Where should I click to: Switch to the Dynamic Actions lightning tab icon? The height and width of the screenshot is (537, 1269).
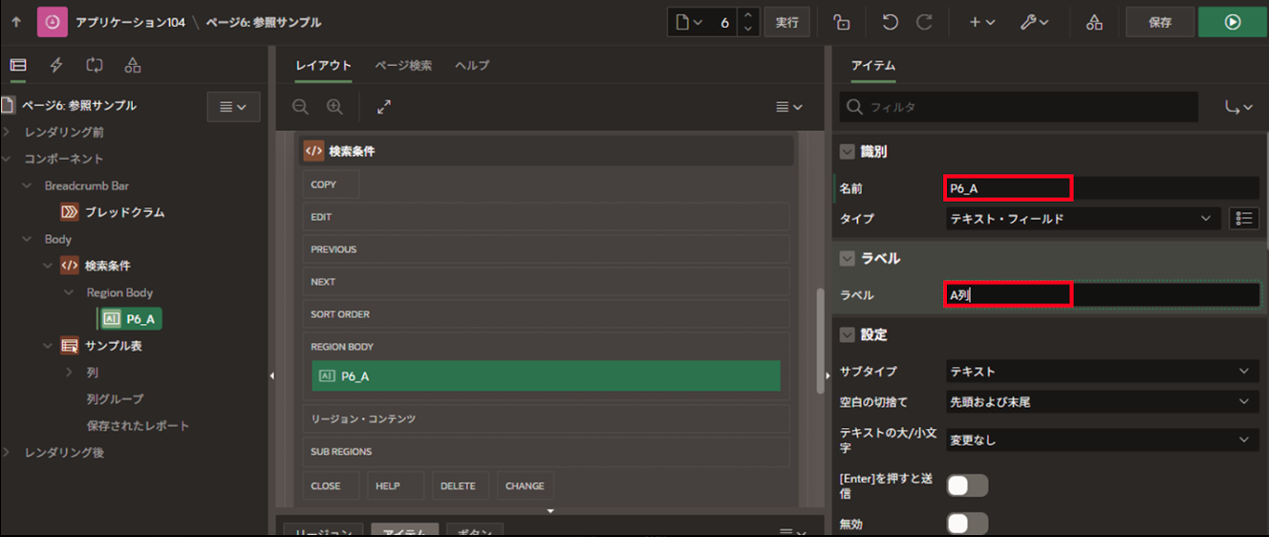56,65
